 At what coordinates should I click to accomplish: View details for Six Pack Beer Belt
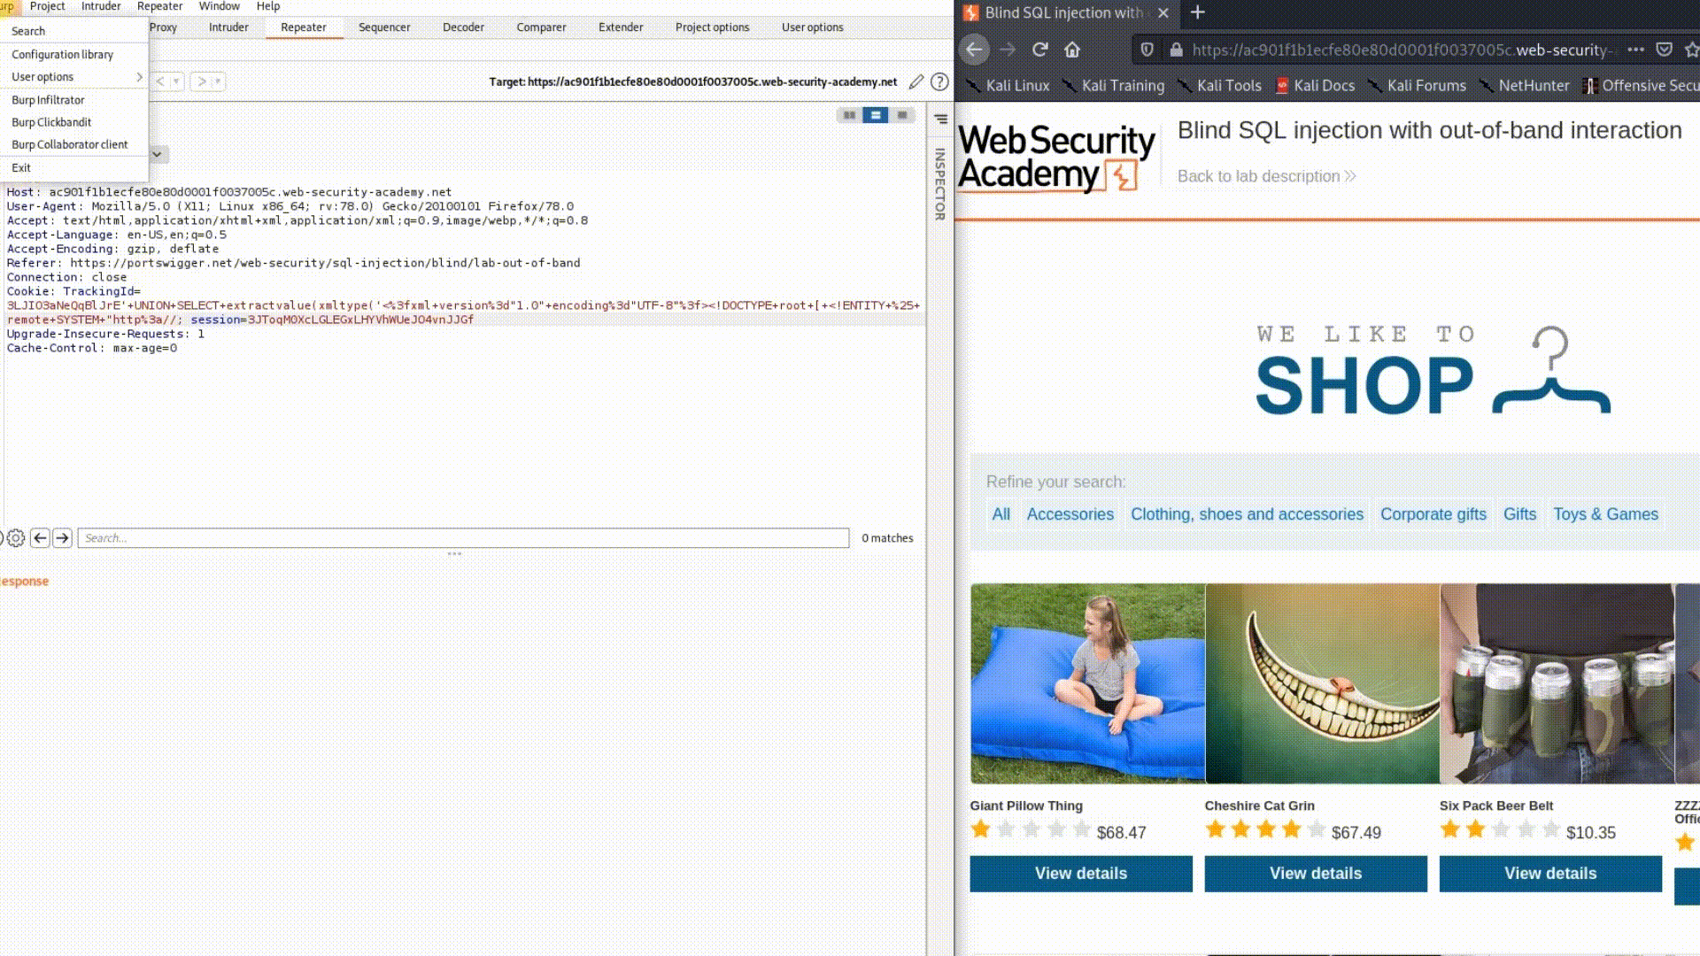point(1550,874)
